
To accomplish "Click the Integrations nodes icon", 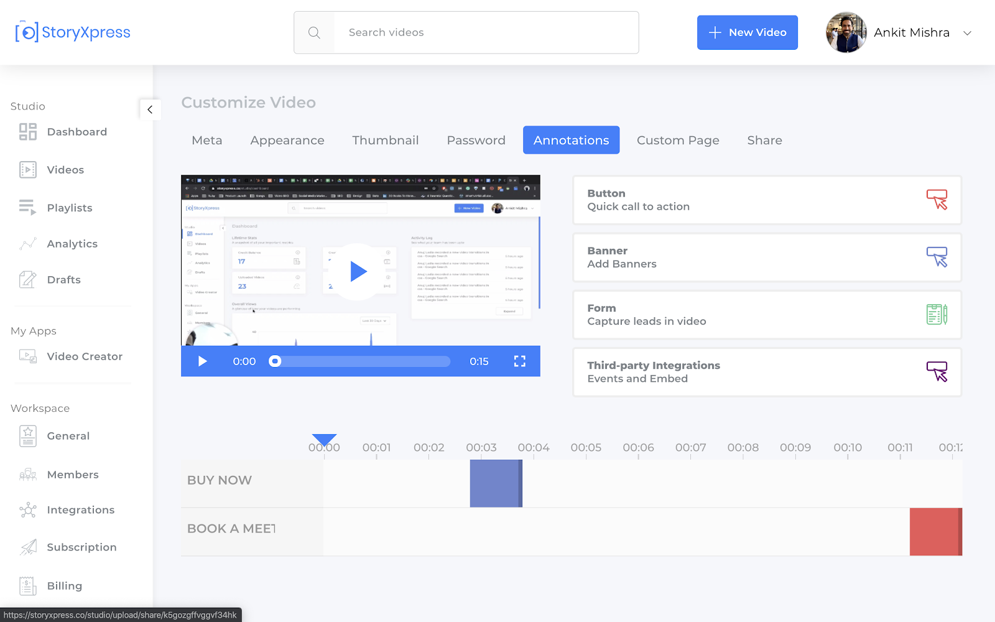I will pos(28,510).
